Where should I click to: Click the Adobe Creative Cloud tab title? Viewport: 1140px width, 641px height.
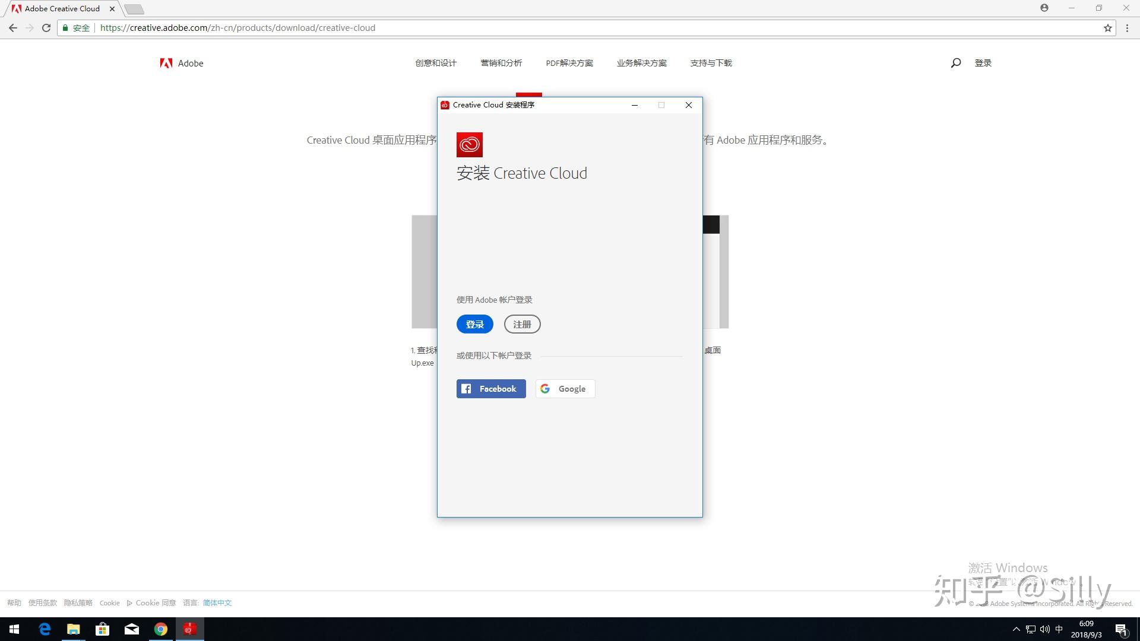(x=62, y=9)
